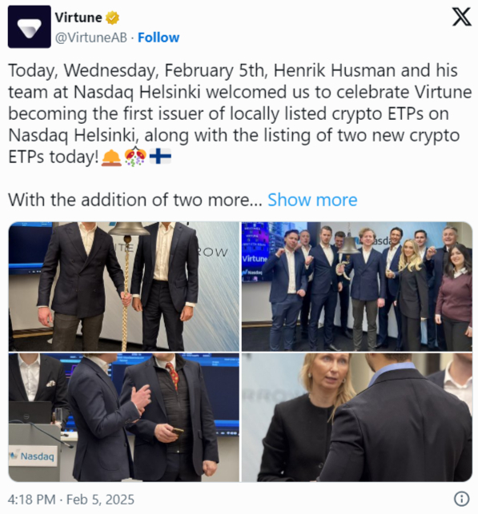This screenshot has width=478, height=514.
Task: Click the Nasdaq sign on podium photo
Action: tap(33, 456)
